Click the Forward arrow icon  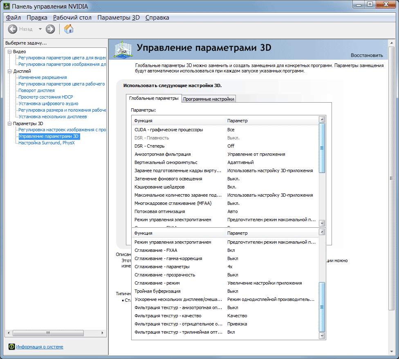click(x=50, y=29)
